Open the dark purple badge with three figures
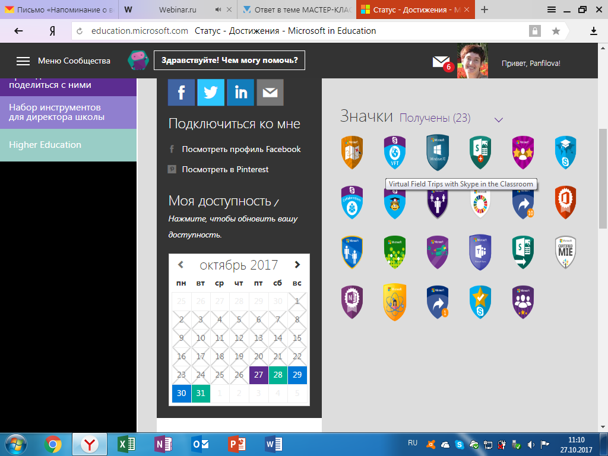 [438, 204]
